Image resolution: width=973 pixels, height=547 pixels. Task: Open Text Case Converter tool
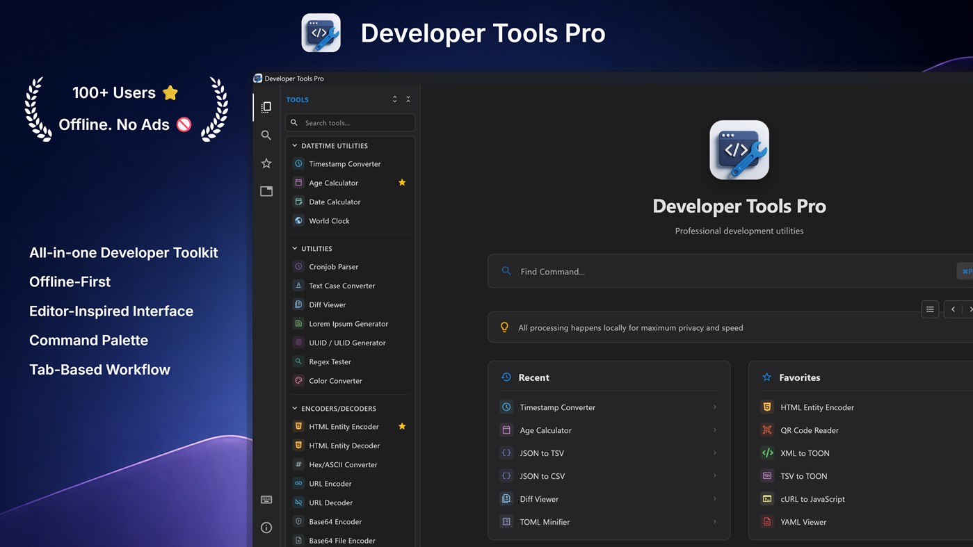[x=350, y=285]
